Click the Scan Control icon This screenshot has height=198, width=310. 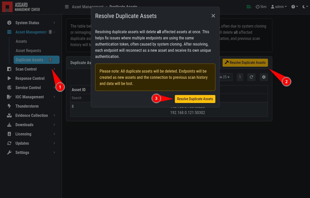coord(9,69)
